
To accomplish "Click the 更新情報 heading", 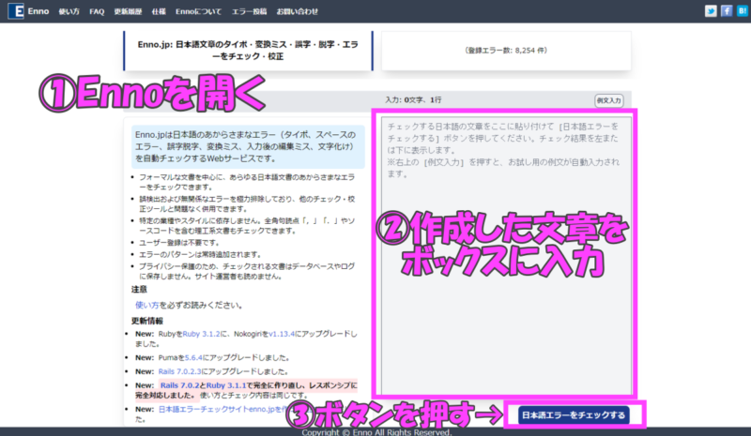I will point(147,321).
